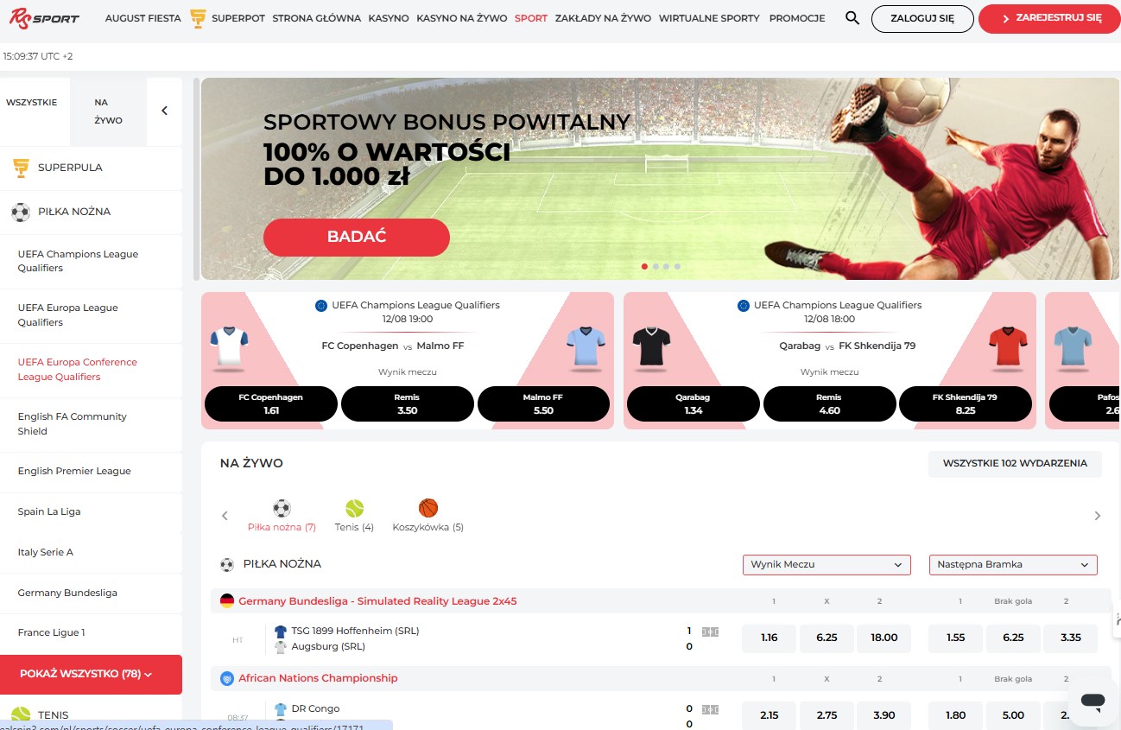Open the search magnifier icon
Screen dimensions: 1121x730
[852, 18]
